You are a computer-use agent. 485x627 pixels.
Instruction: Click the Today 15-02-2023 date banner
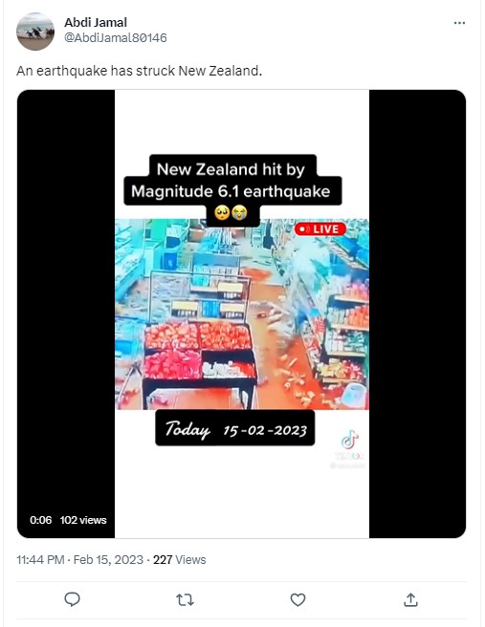coord(235,428)
